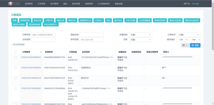Click the 转退换货单 button

(25, 20)
